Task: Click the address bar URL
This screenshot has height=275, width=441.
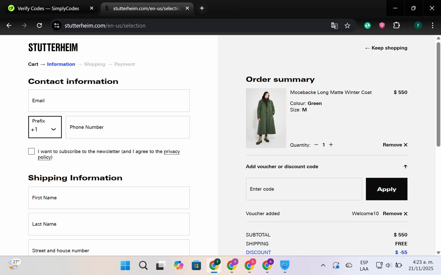Action: point(105,26)
